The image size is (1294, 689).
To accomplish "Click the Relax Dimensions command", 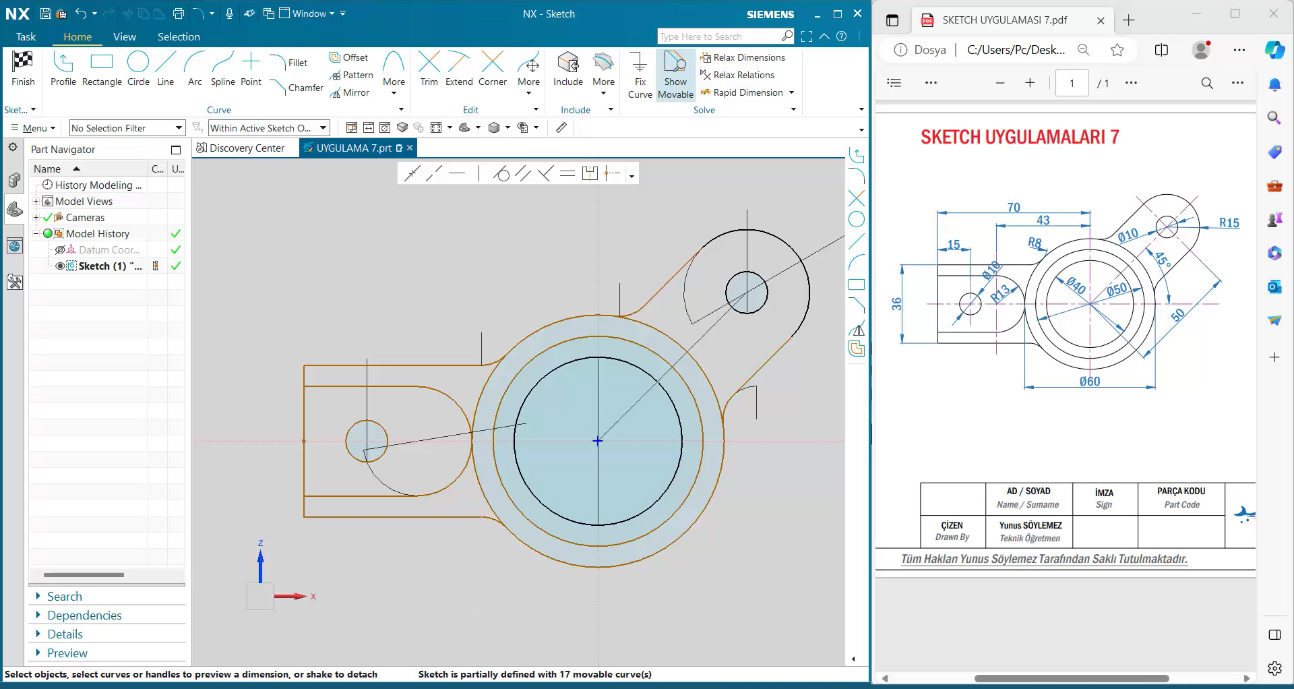I will click(x=743, y=57).
